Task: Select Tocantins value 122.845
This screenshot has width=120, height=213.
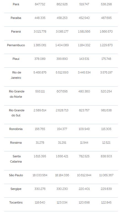Action: coord(106,202)
